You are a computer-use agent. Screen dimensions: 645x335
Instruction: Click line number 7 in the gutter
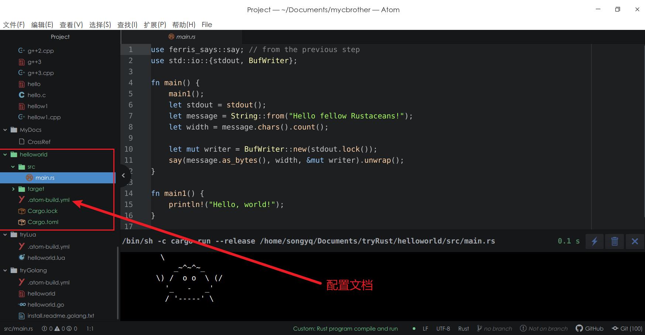click(130, 116)
